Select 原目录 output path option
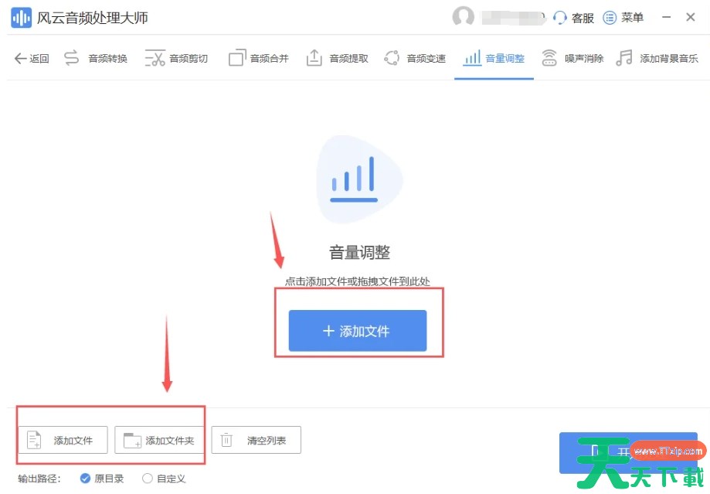This screenshot has height=494, width=710. (102, 478)
